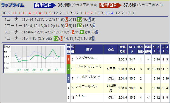Click the blue 前半3F arrow badge
Image resolution: width=170 pixels, height=103 pixels.
pyautogui.click(x=45, y=5)
